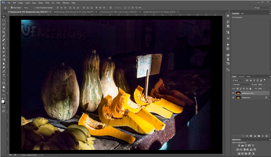The height and width of the screenshot is (157, 271).
Task: Select the Horizontal Type tool
Action: click(4, 75)
